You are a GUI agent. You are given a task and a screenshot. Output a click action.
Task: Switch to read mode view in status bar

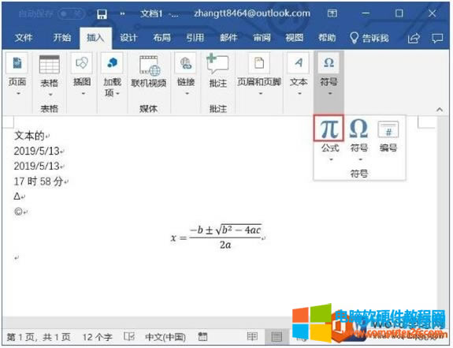253,337
